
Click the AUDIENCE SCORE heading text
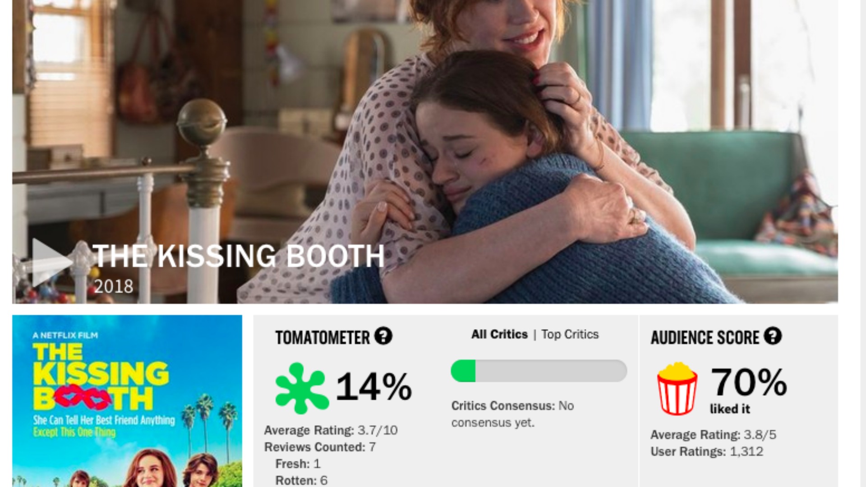(705, 337)
